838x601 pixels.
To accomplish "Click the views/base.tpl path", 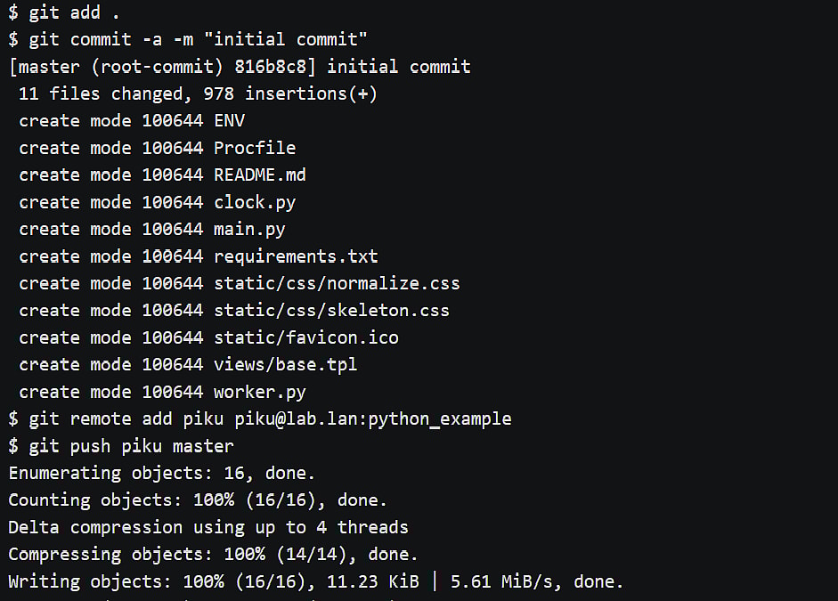I will click(286, 365).
